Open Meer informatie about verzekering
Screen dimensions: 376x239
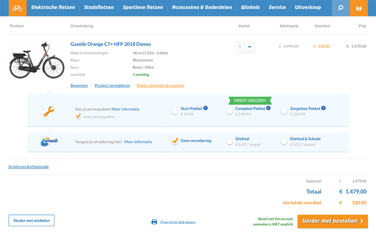point(138,142)
